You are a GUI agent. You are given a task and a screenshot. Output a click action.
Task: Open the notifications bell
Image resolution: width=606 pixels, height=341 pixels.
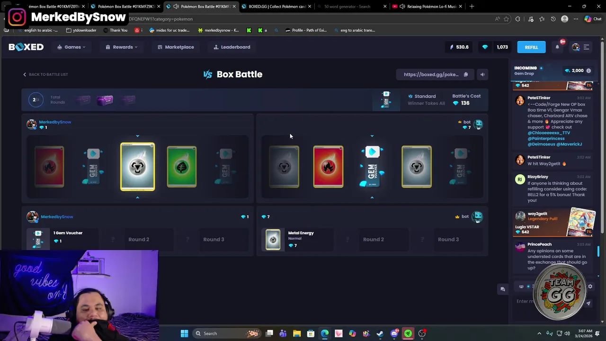pos(557,47)
